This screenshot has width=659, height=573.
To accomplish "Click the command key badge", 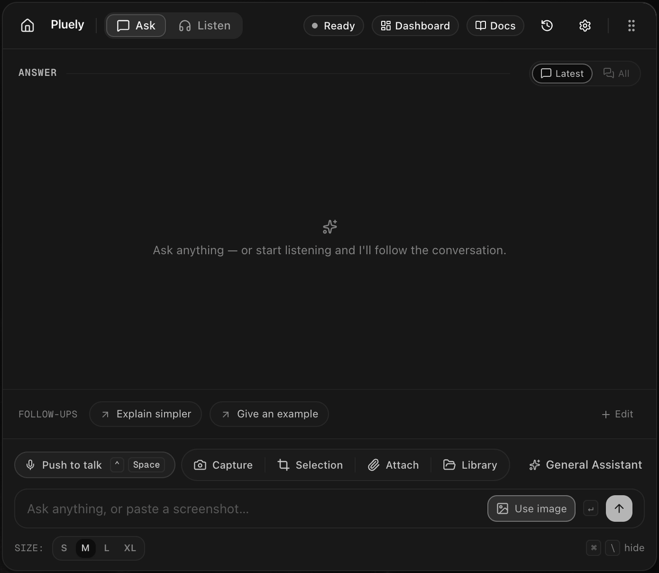I will (x=594, y=548).
